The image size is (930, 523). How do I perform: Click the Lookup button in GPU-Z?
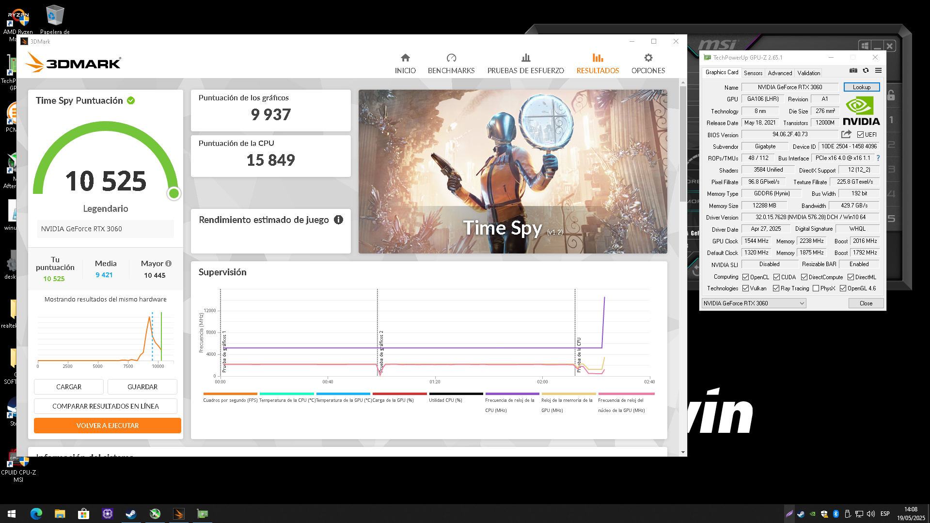pos(861,87)
